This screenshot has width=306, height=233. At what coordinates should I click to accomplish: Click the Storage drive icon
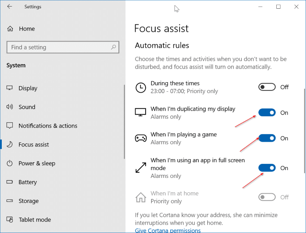click(x=10, y=201)
